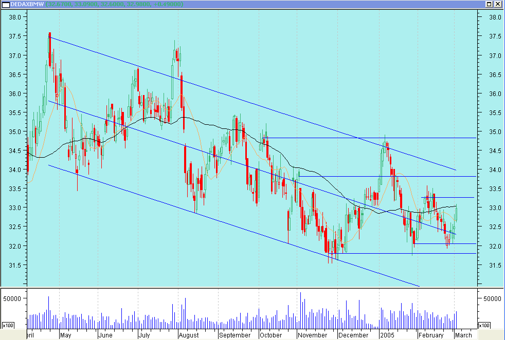This screenshot has width=505, height=340.
Task: Click the 50000 volume label on left axis
Action: [x=12, y=297]
